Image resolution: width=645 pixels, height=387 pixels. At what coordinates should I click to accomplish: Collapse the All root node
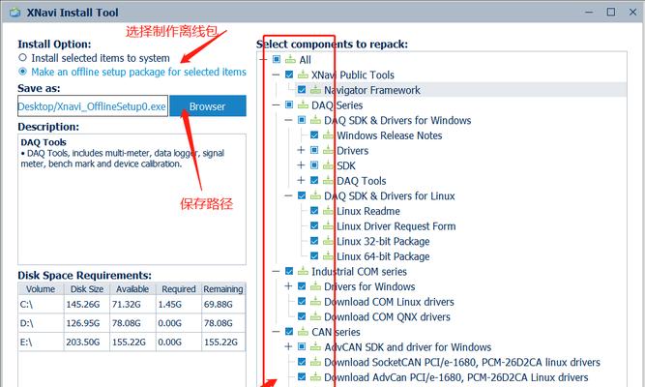click(x=263, y=59)
